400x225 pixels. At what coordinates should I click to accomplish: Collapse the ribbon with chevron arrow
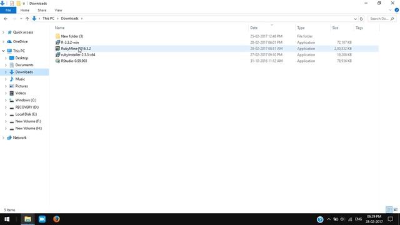390,10
